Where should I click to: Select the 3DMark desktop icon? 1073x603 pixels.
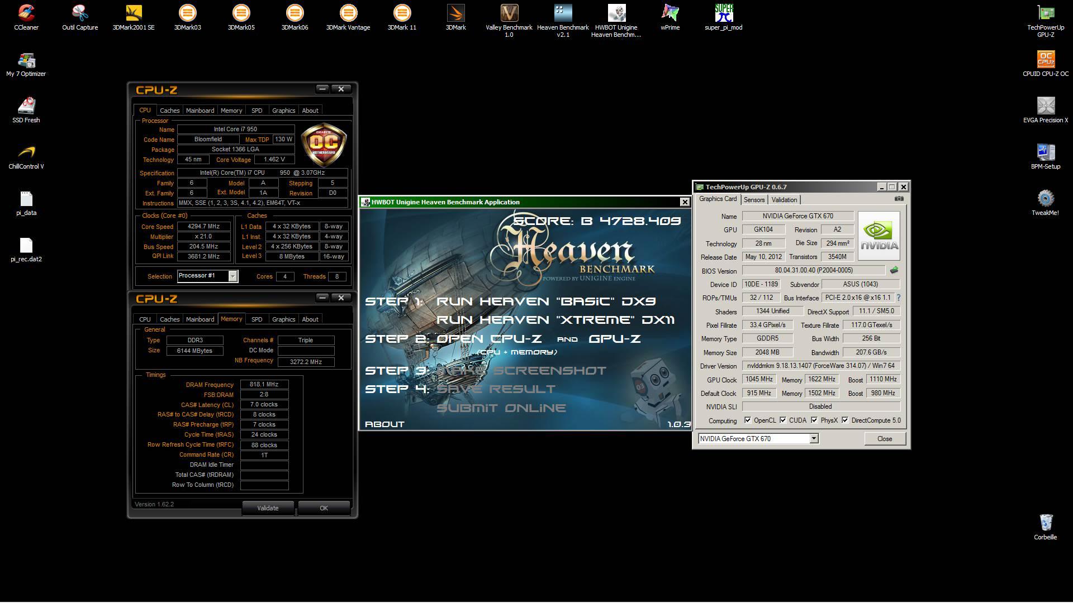pyautogui.click(x=455, y=17)
